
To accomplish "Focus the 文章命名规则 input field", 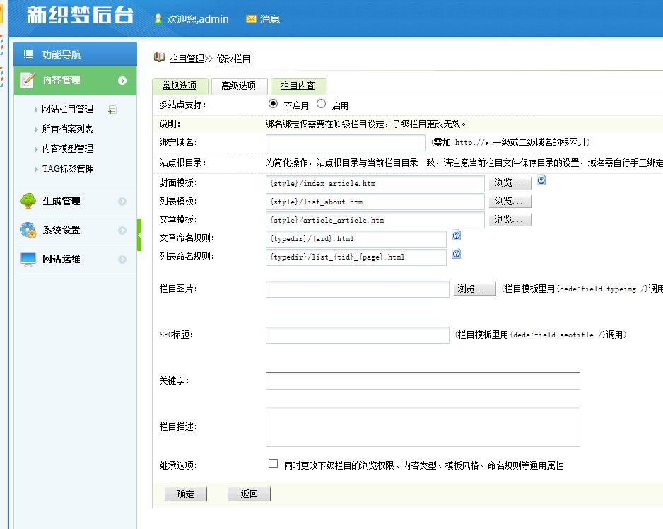I will tap(356, 238).
